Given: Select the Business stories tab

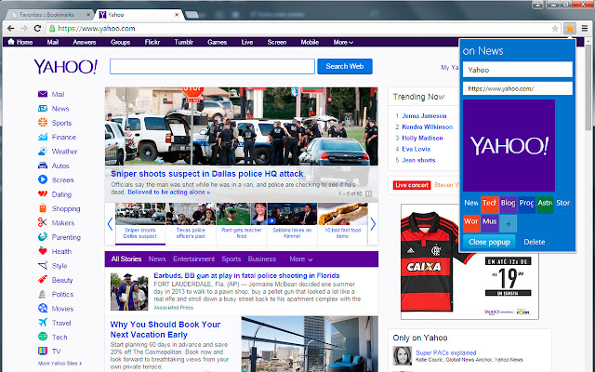Looking at the screenshot, I should click(x=262, y=259).
